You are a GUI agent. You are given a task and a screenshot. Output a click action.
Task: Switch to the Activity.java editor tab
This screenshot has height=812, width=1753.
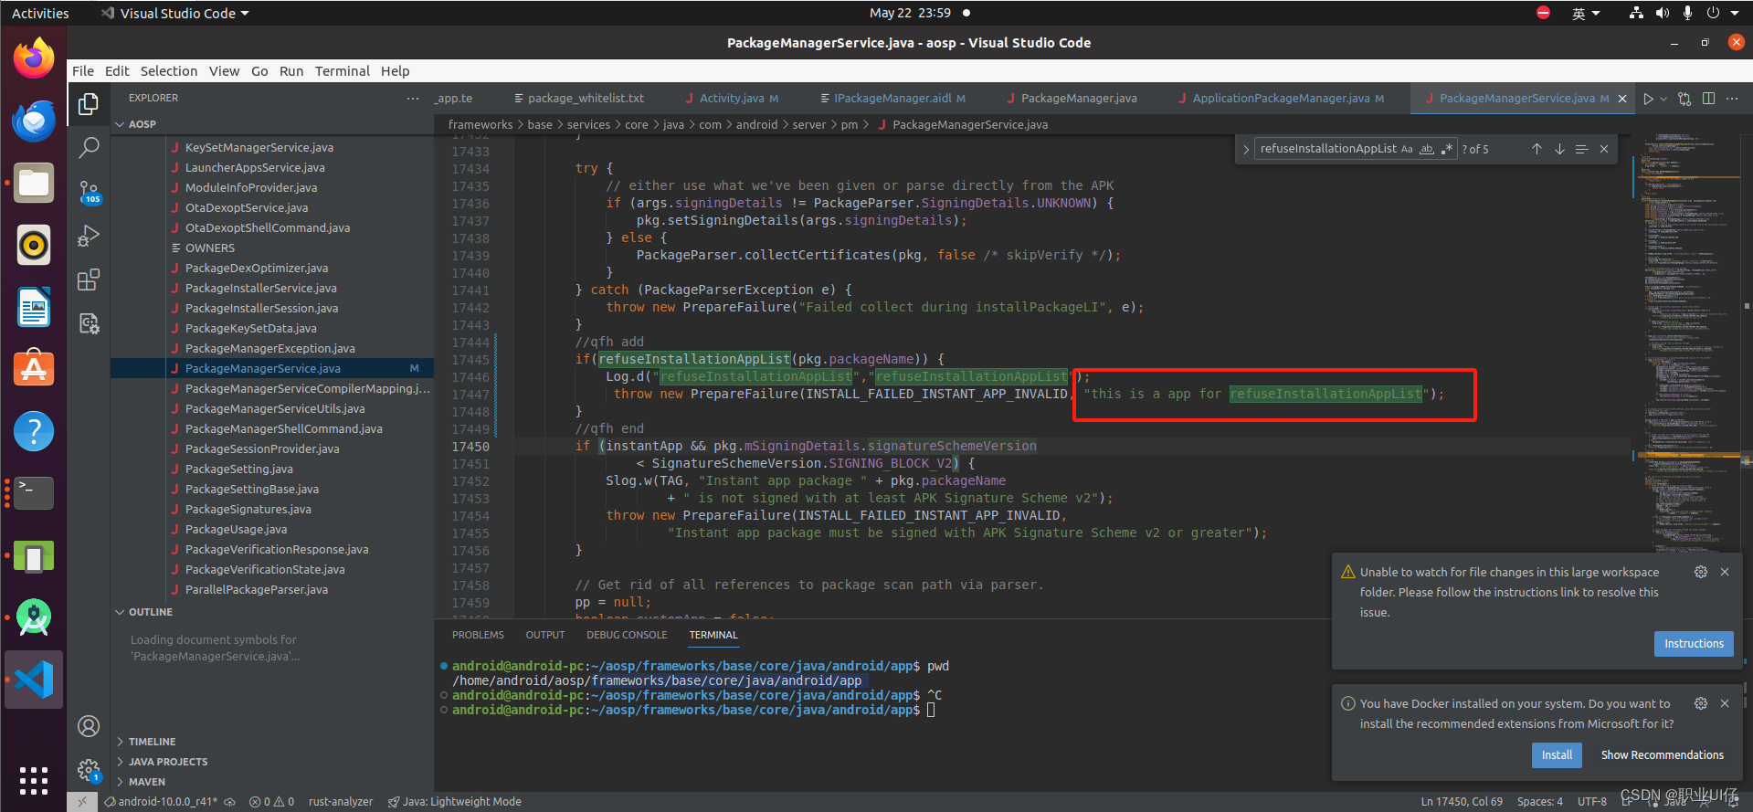[732, 99]
